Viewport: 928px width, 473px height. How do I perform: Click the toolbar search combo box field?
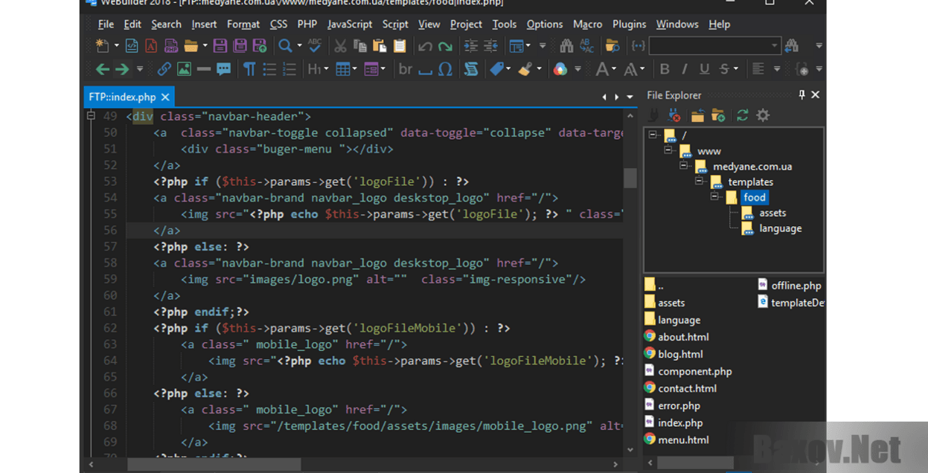[709, 46]
